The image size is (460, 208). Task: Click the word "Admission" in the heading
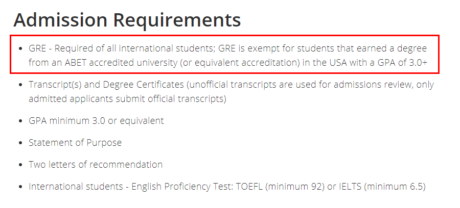tap(60, 20)
